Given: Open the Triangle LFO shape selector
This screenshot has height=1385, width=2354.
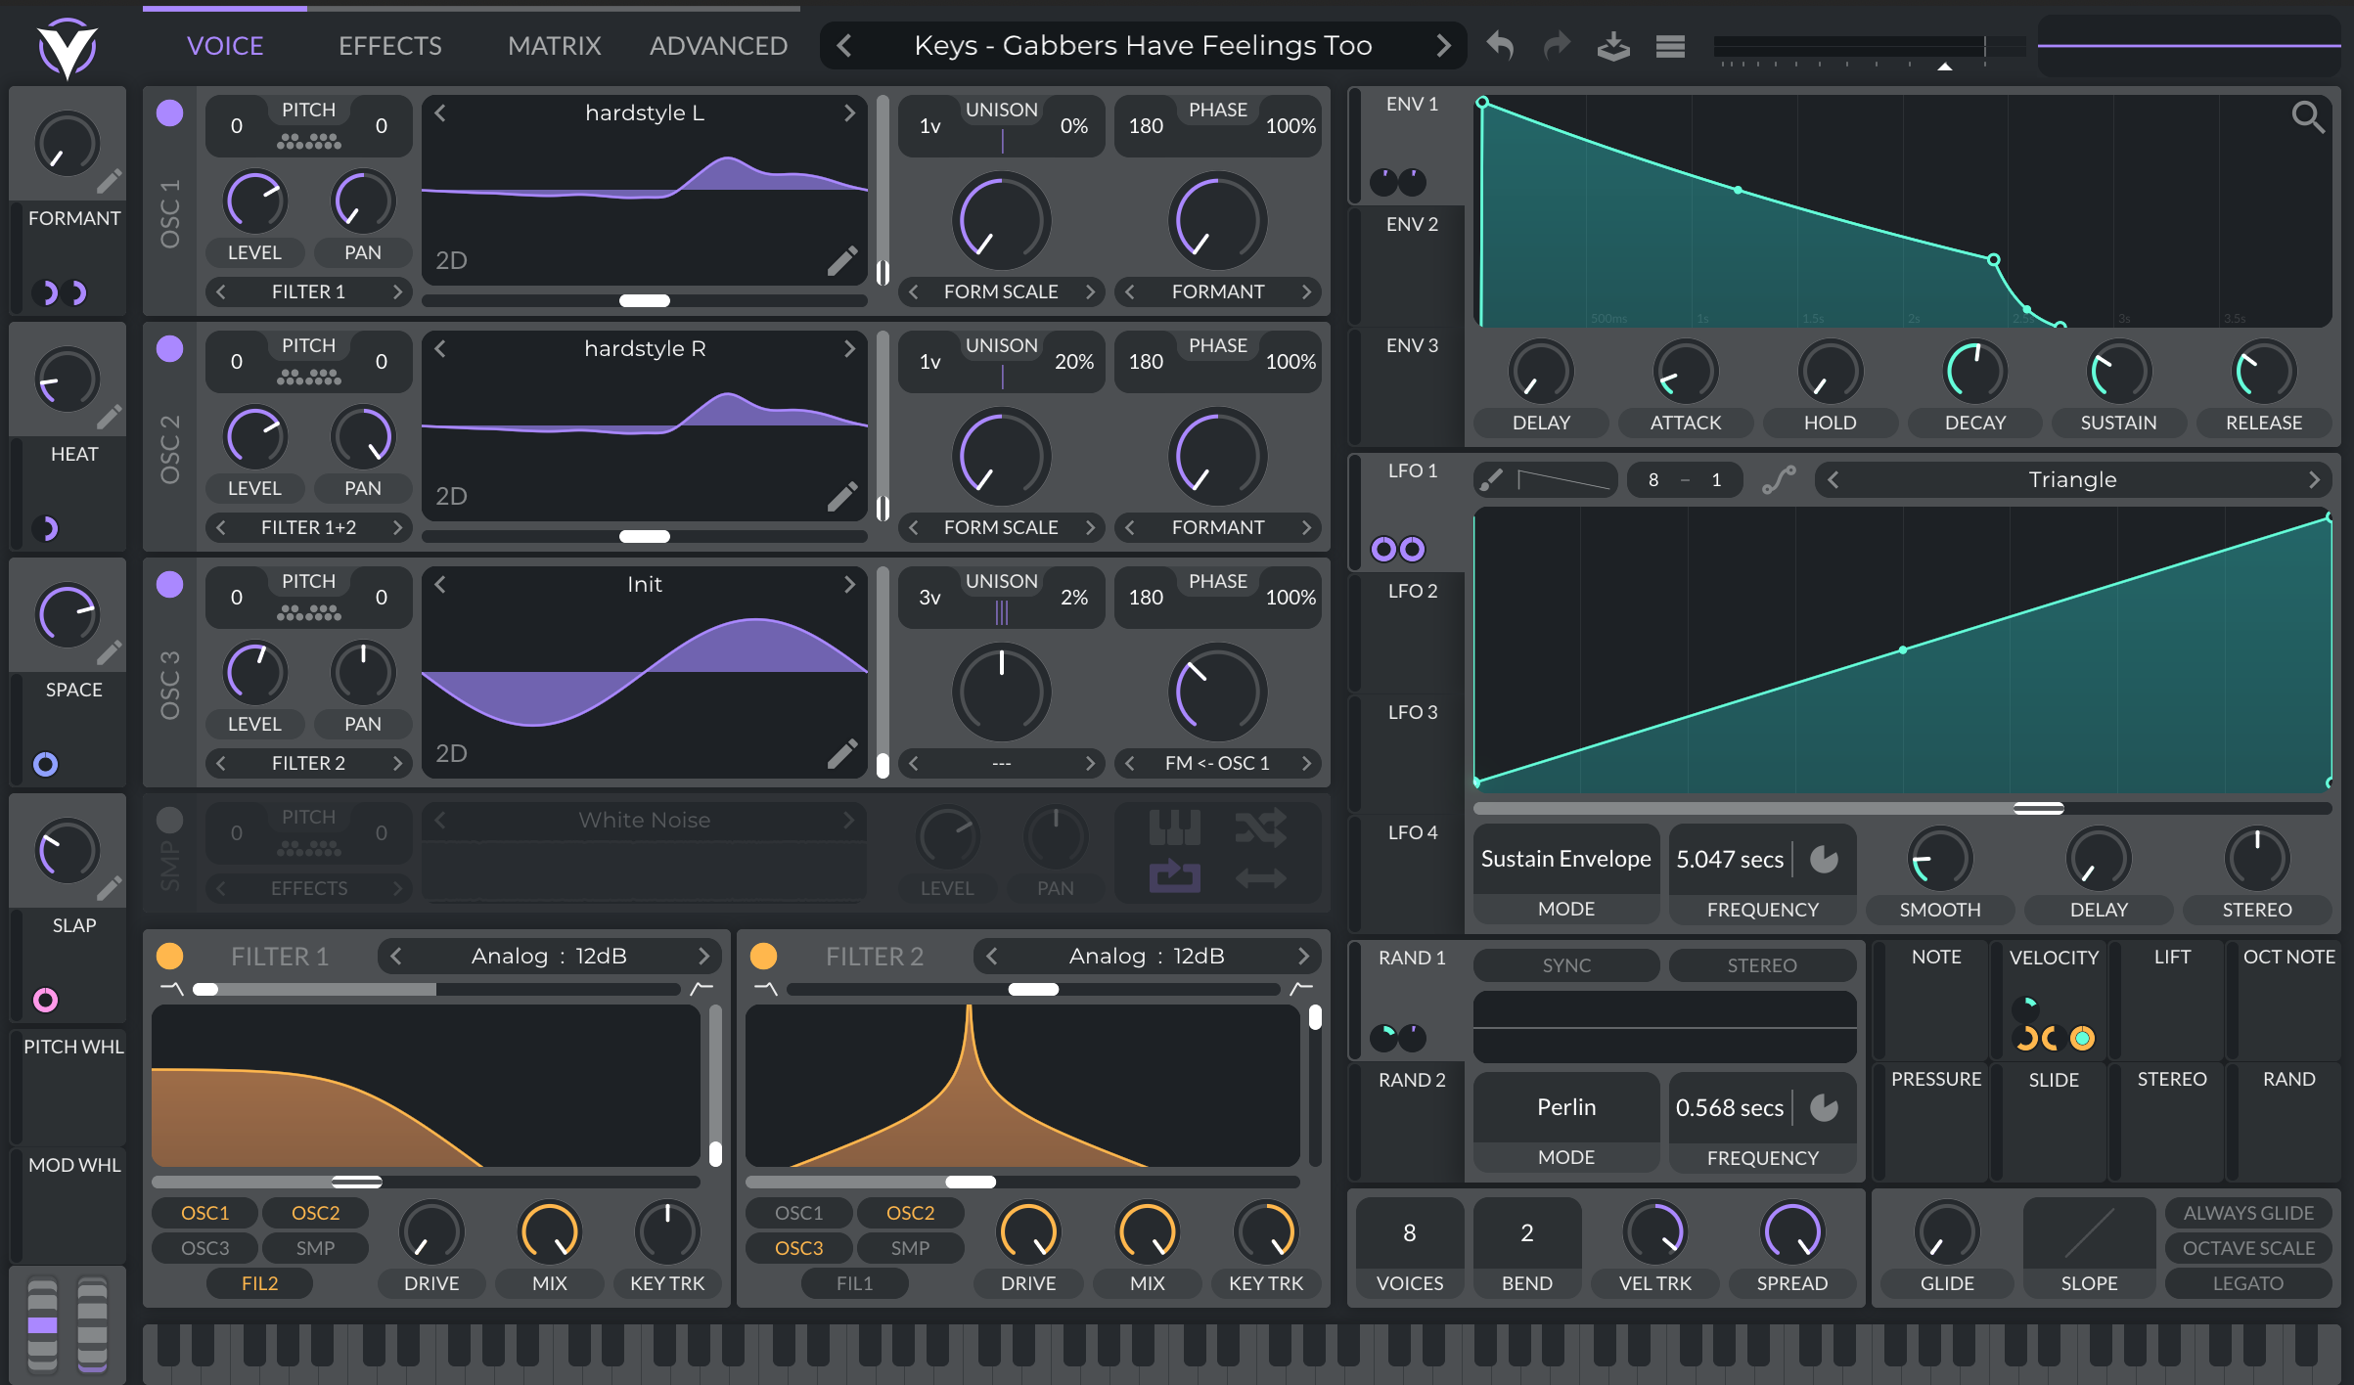Looking at the screenshot, I should tap(2071, 479).
